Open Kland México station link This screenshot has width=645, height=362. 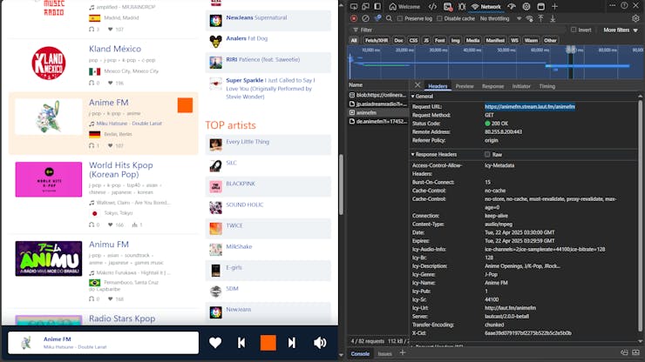(115, 49)
